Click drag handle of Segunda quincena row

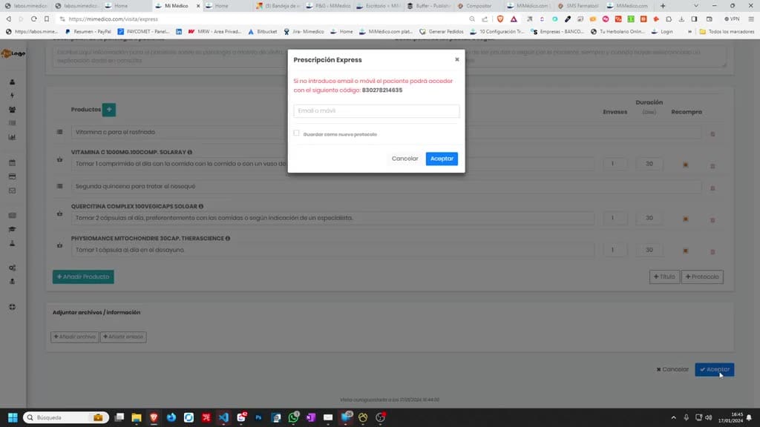59,186
